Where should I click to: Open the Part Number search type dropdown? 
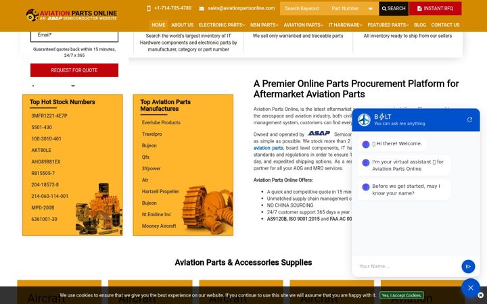pyautogui.click(x=352, y=8)
